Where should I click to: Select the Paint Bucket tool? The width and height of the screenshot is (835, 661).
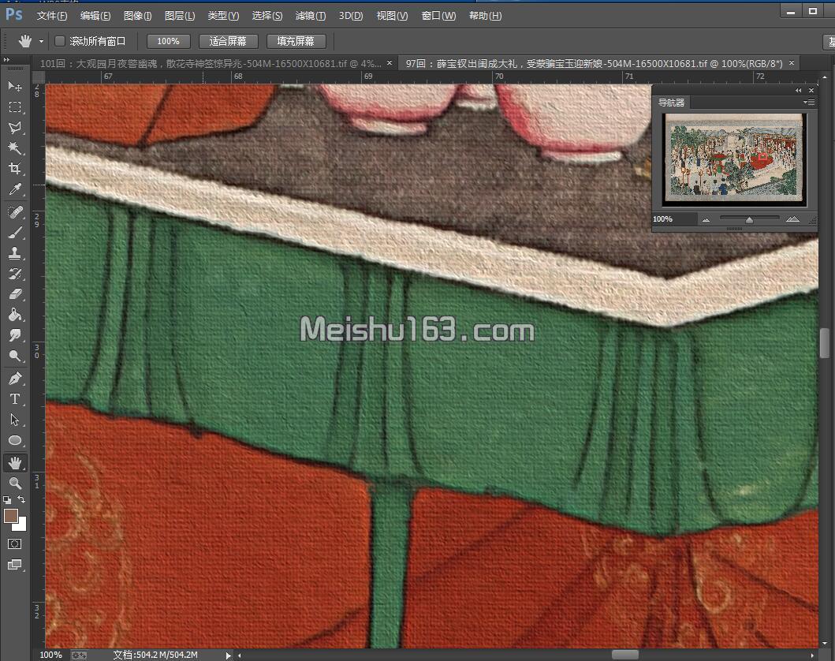(15, 315)
